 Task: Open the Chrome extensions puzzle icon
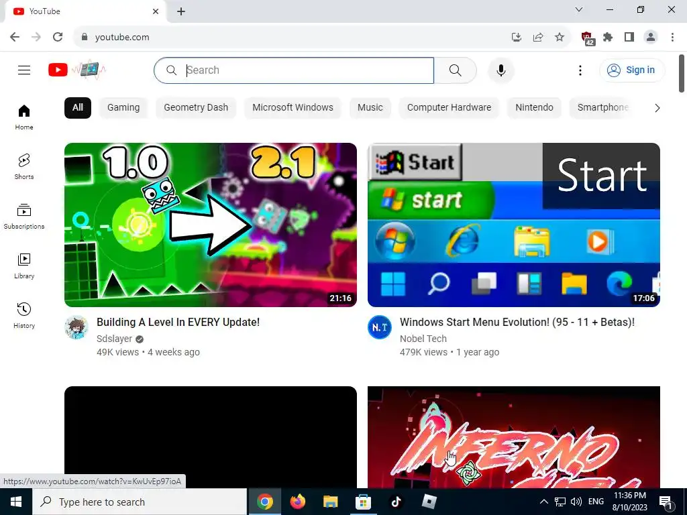click(x=608, y=38)
